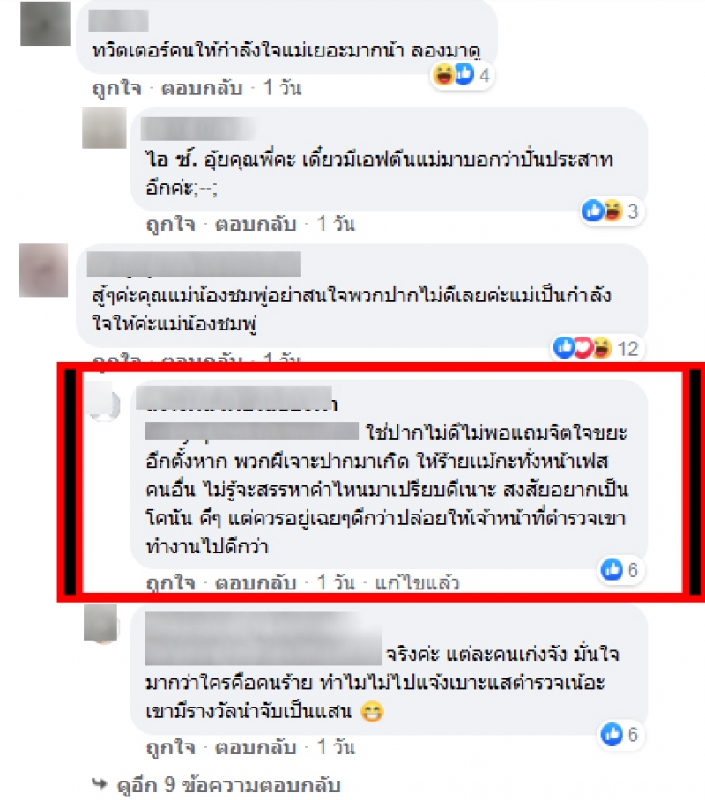Open first commenter's blurred avatar
This screenshot has height=800, width=705.
pyautogui.click(x=46, y=24)
